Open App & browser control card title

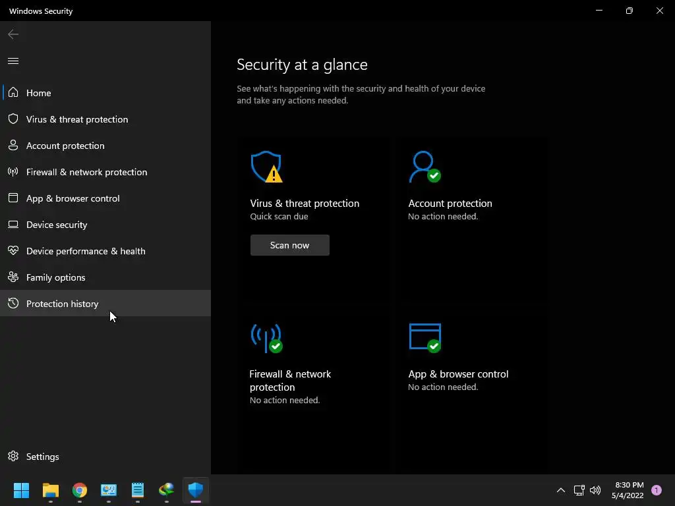458,374
